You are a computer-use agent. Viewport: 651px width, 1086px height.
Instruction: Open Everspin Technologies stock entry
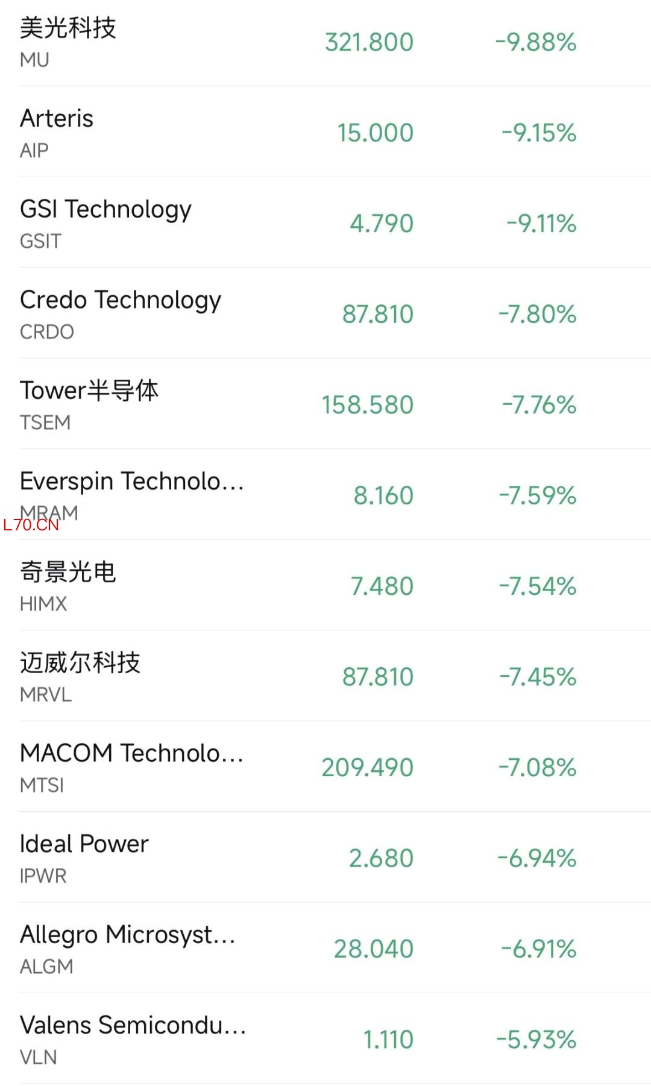click(x=131, y=482)
